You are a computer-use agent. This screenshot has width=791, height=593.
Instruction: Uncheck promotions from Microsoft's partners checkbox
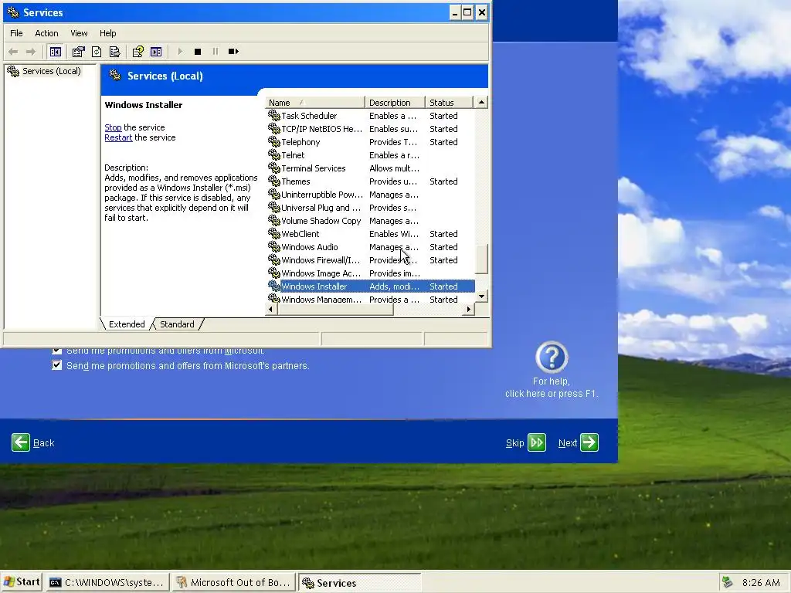(x=57, y=365)
